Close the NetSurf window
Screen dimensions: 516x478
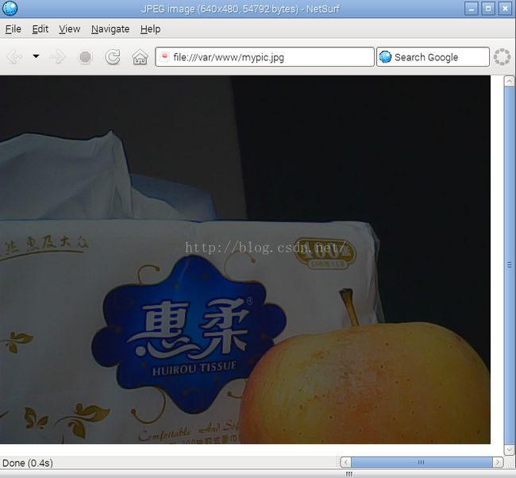505,9
